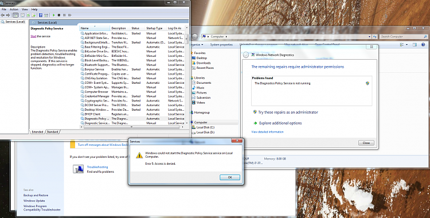
Task: Open the Action menu in Services
Action: coord(14,9)
